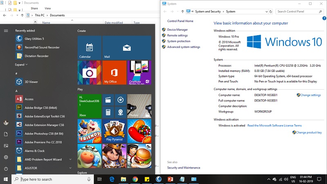Open the Calendar tile
The height and width of the screenshot is (184, 327).
(x=90, y=47)
